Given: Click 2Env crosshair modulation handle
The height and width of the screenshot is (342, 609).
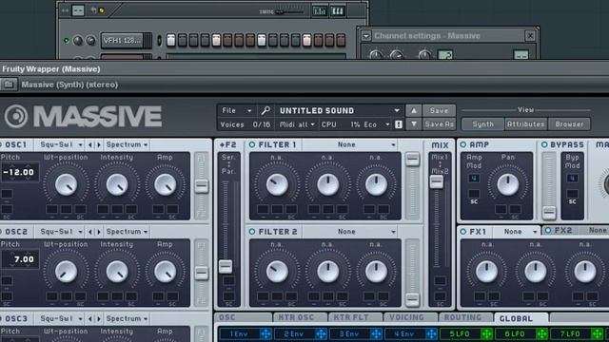Looking at the screenshot, I should point(321,333).
